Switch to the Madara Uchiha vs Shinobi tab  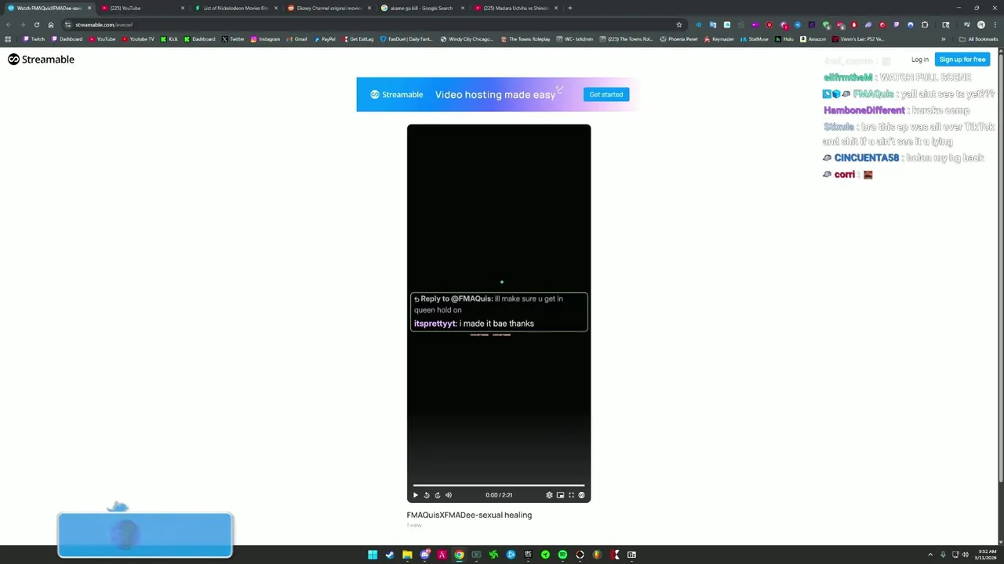[x=515, y=8]
